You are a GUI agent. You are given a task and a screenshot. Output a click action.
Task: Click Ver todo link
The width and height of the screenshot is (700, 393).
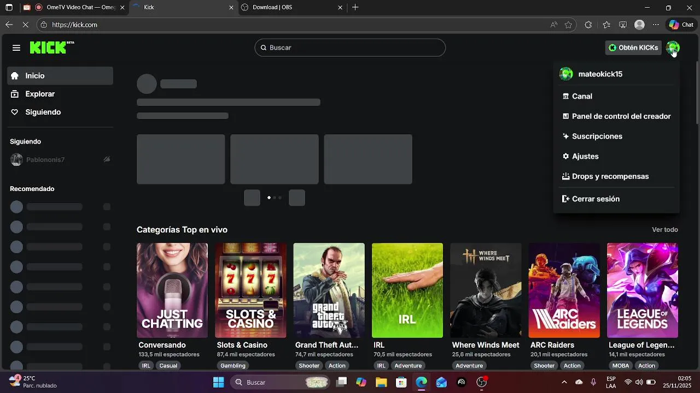664,230
